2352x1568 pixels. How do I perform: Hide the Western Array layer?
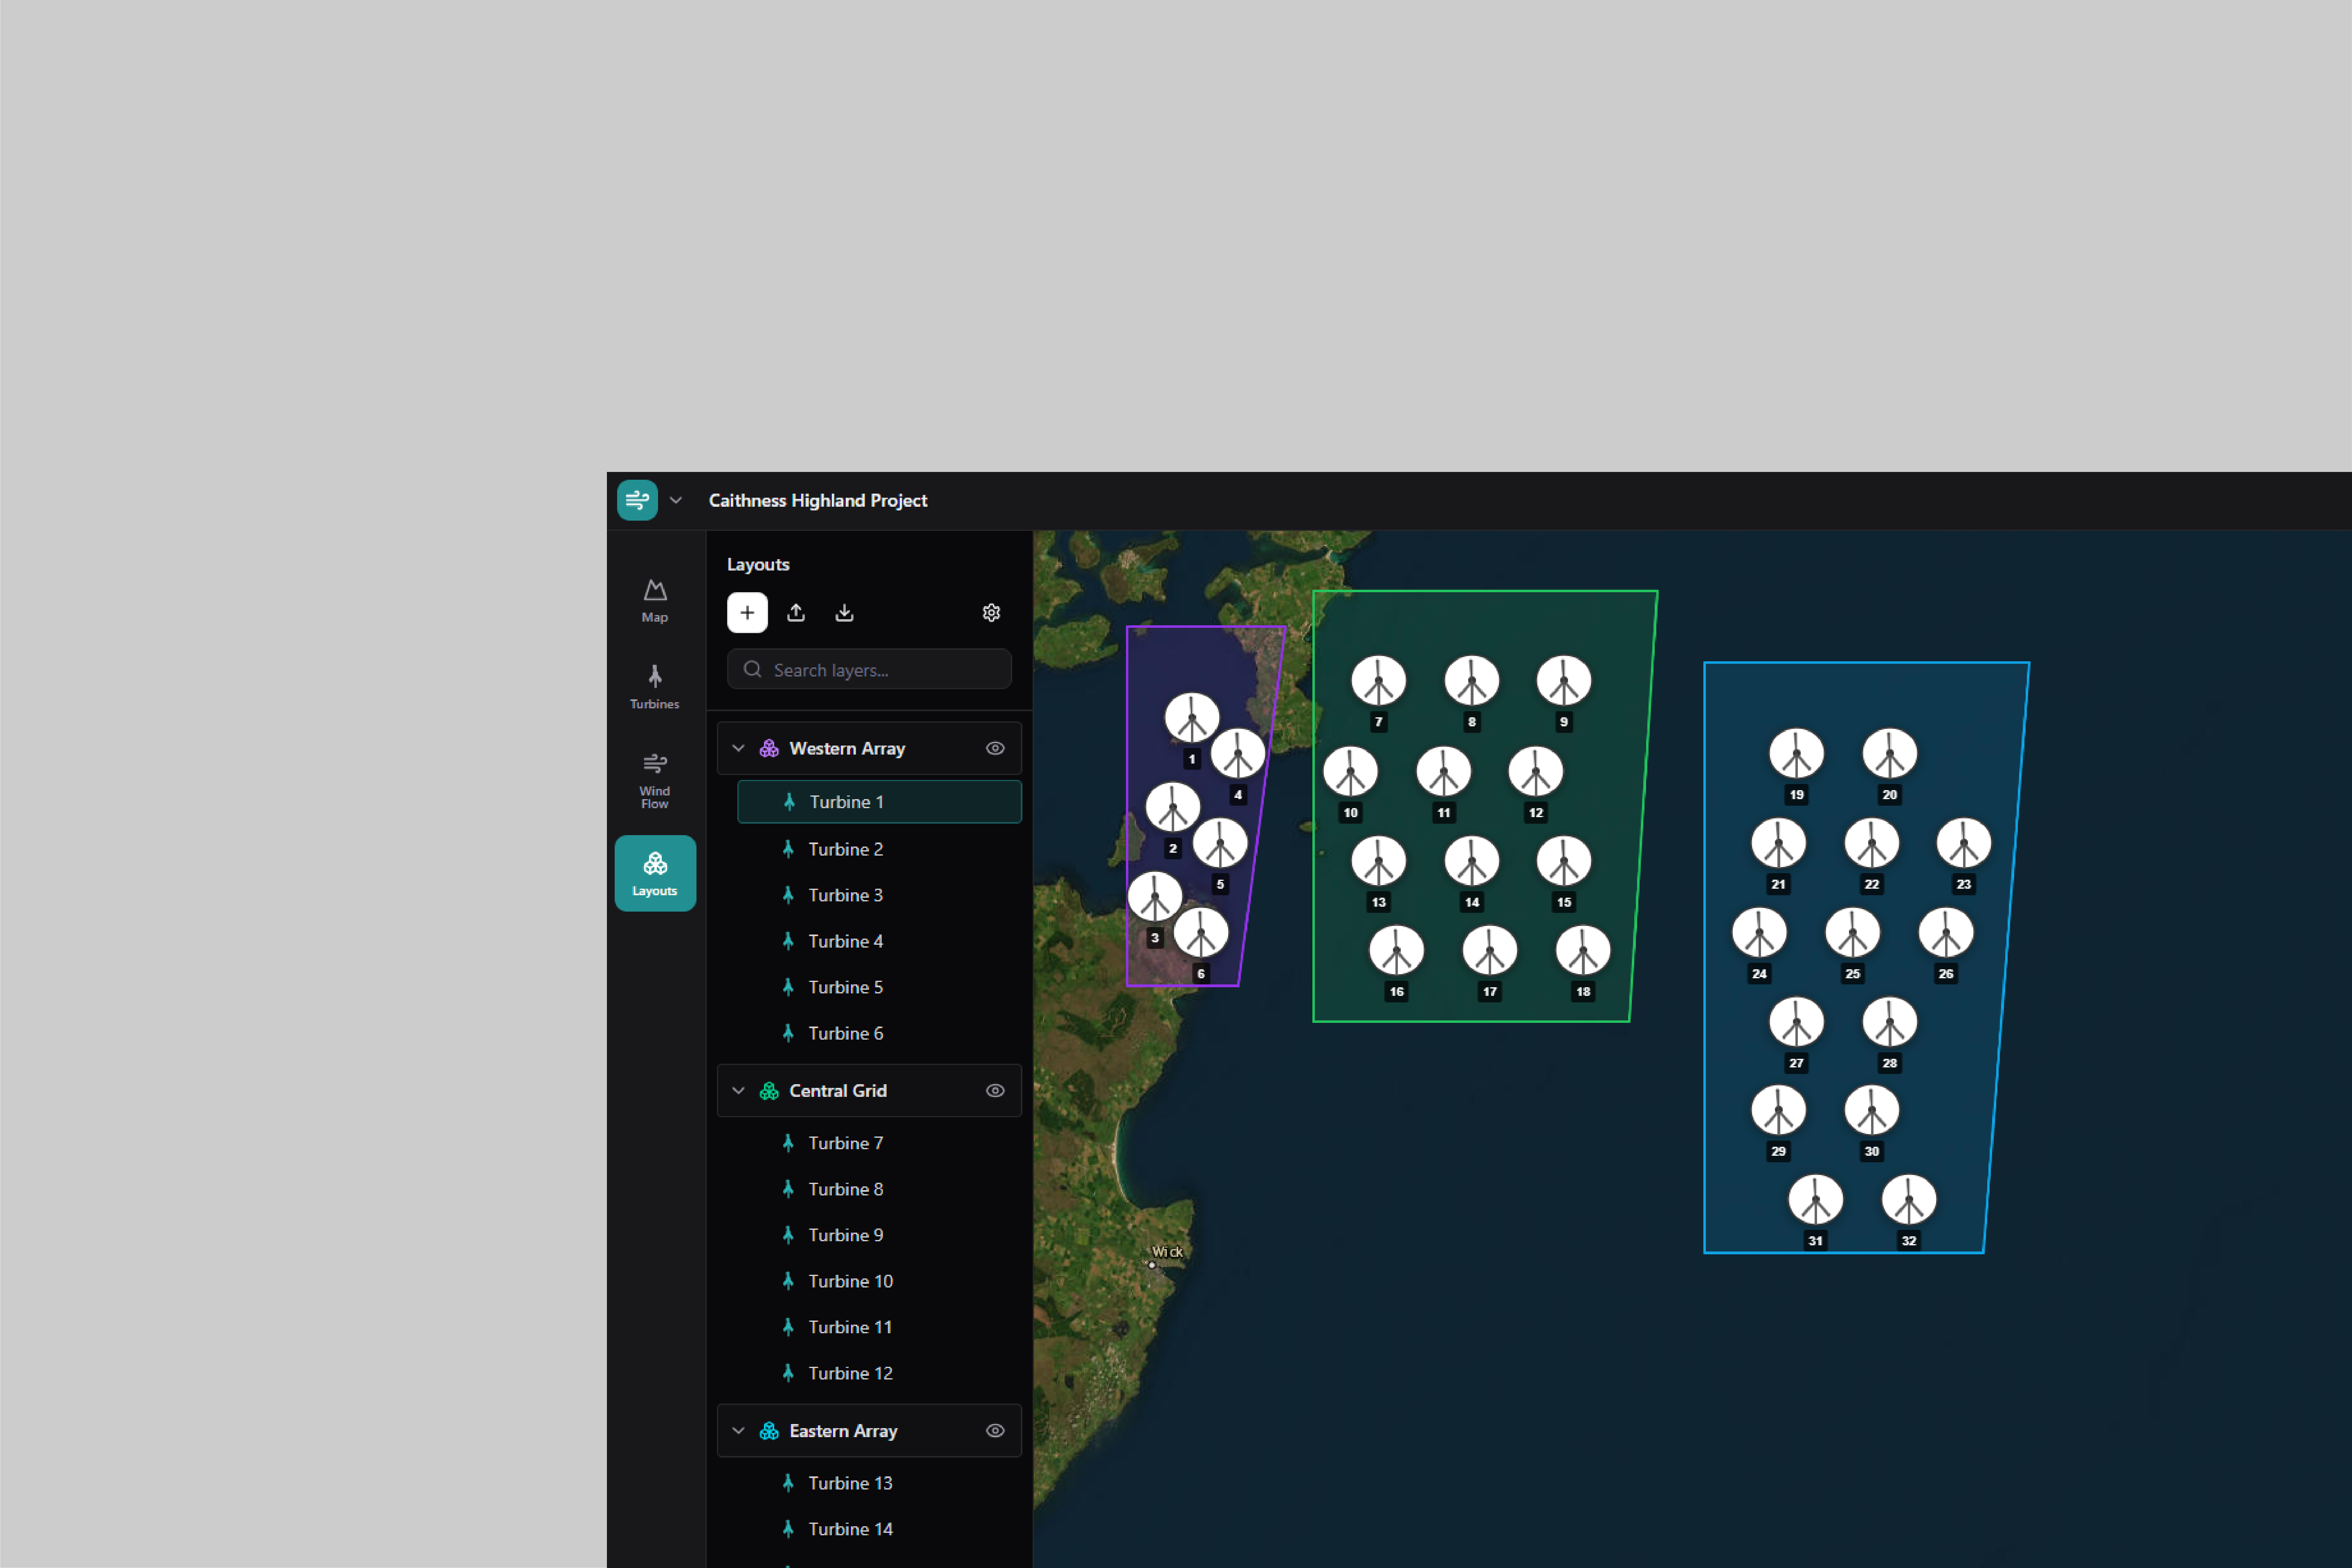click(995, 748)
